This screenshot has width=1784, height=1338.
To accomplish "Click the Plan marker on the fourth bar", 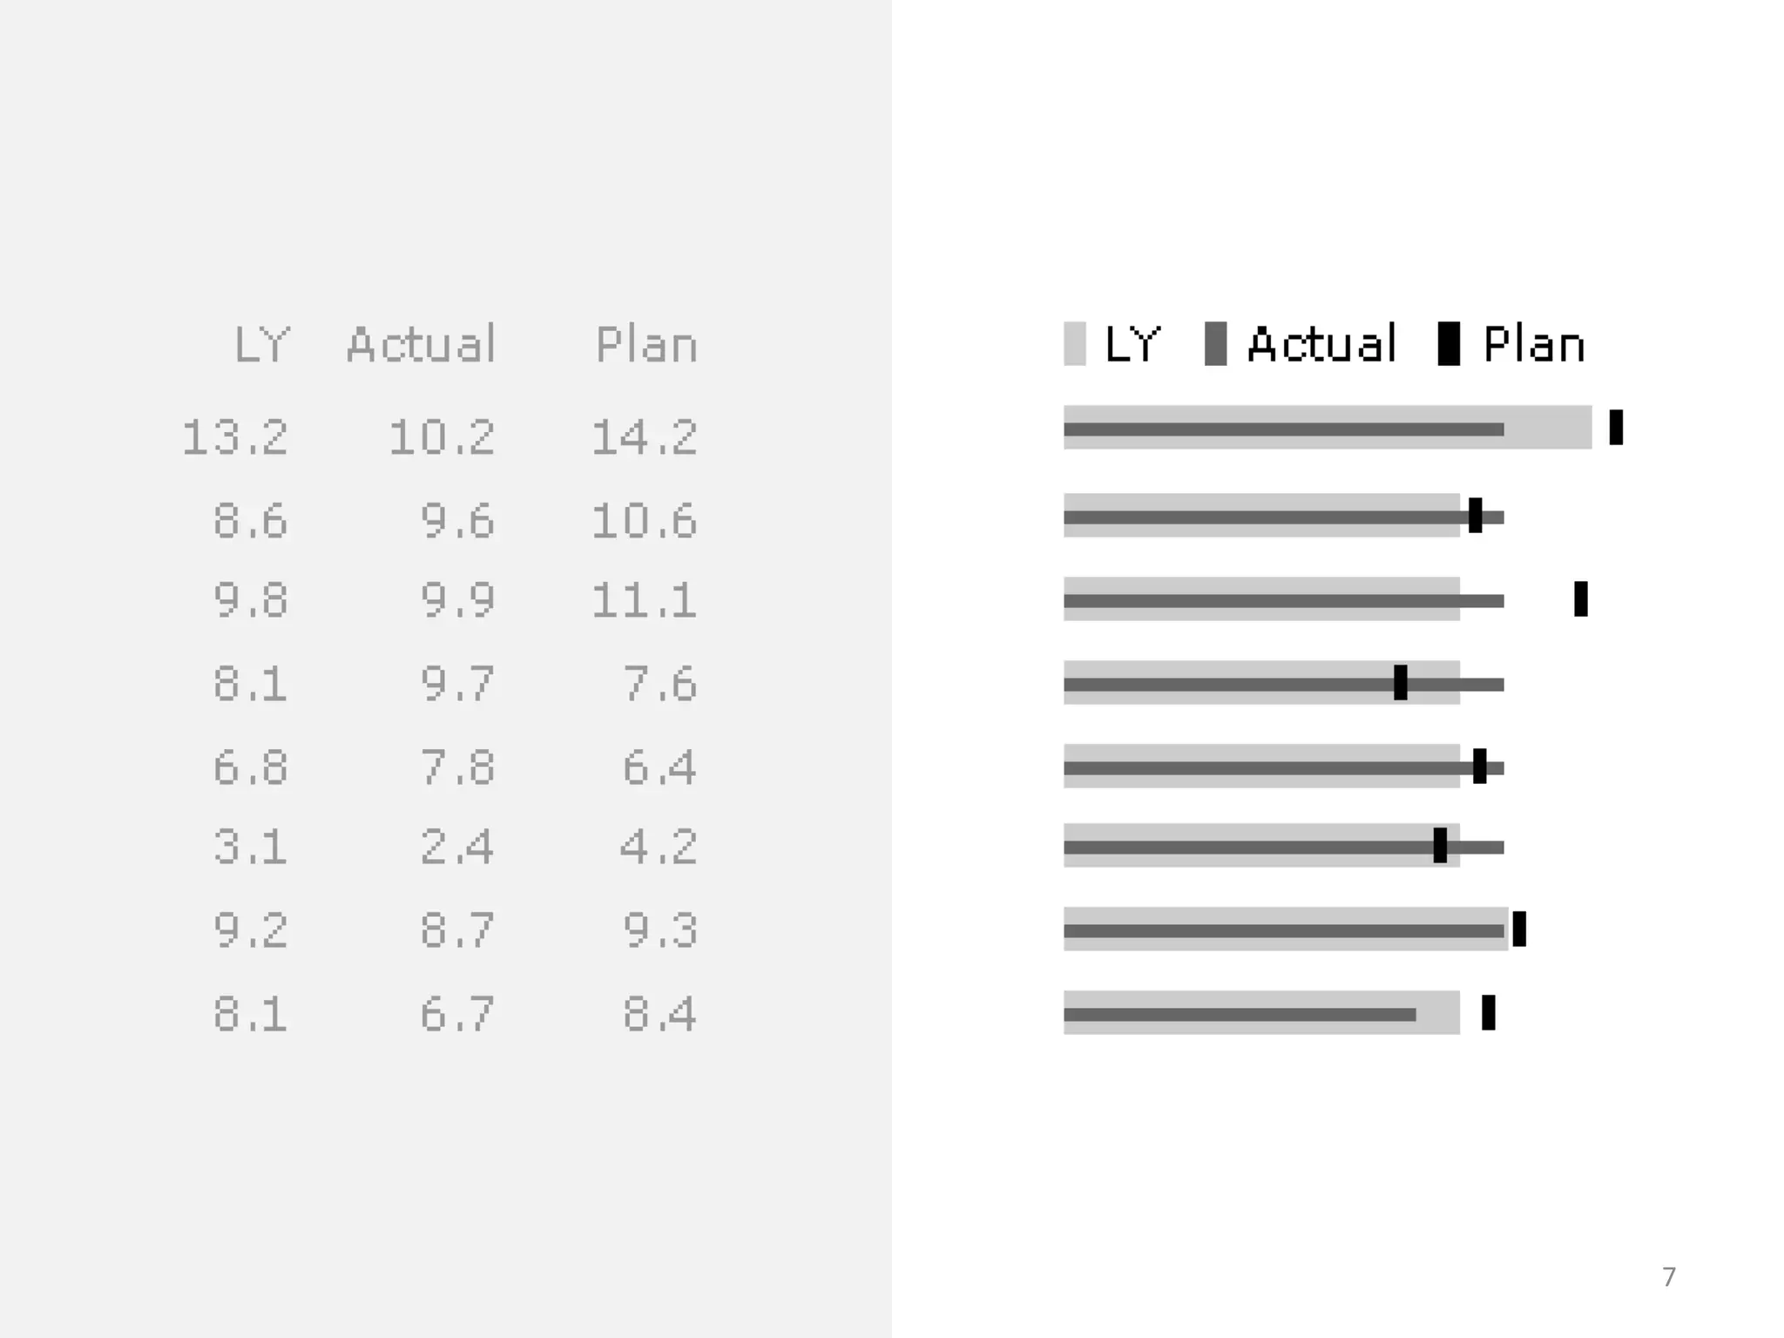I will point(1400,682).
